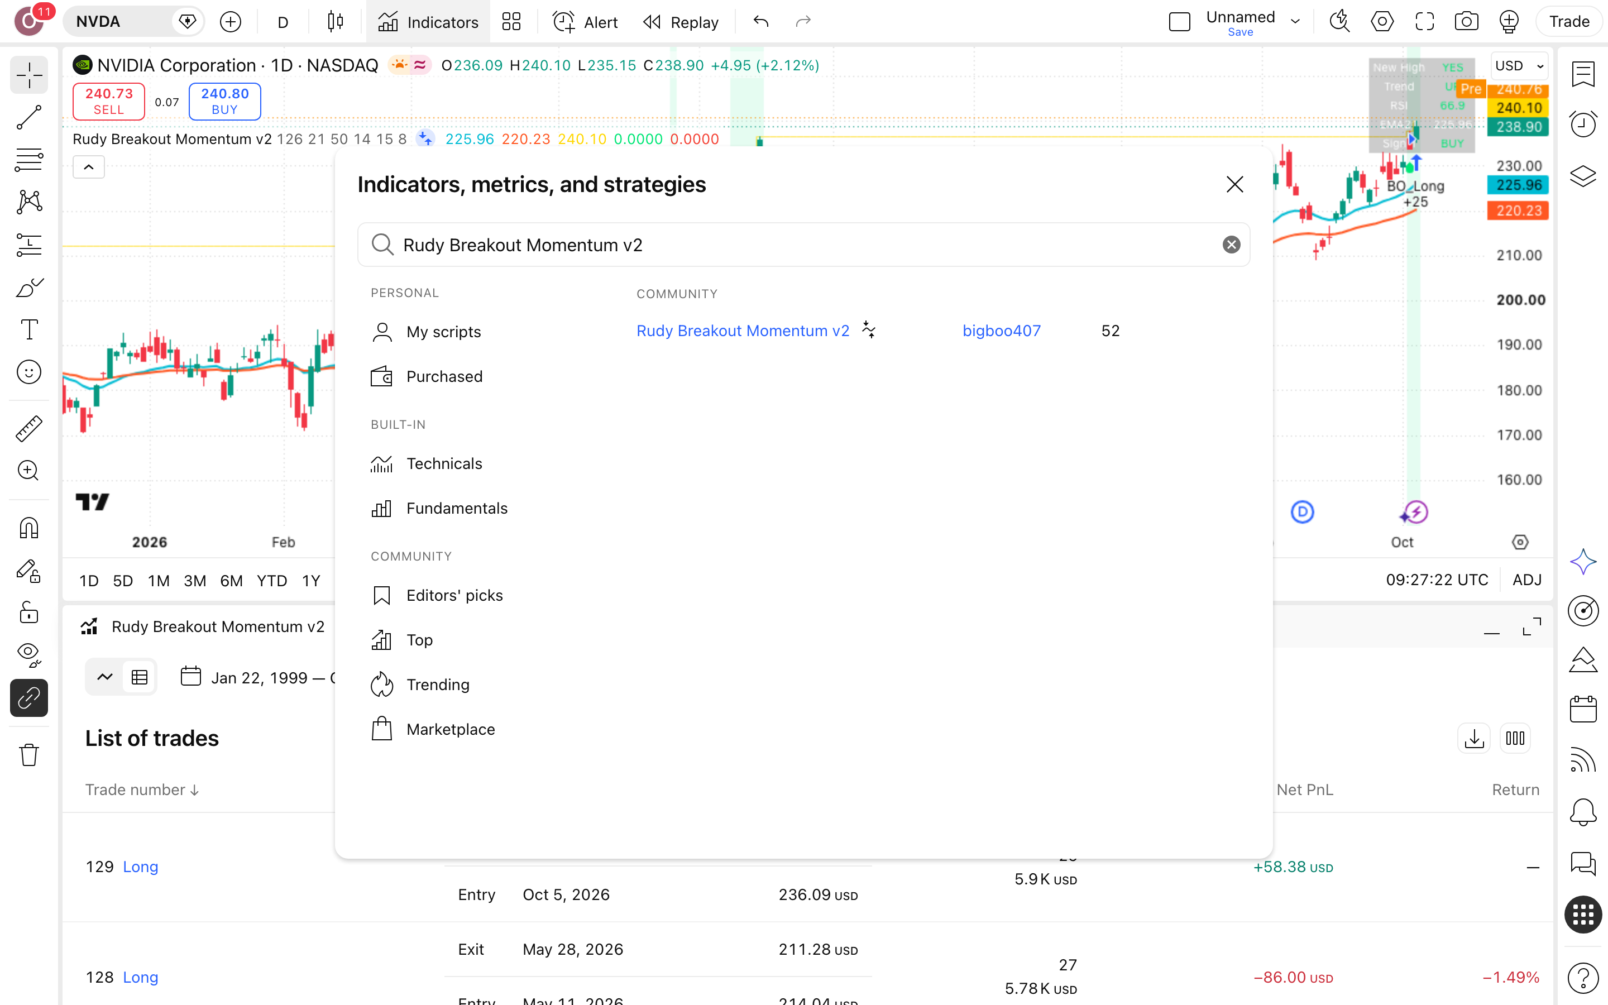The image size is (1608, 1005).
Task: Open notifications bell in right sidebar
Action: 1583,812
